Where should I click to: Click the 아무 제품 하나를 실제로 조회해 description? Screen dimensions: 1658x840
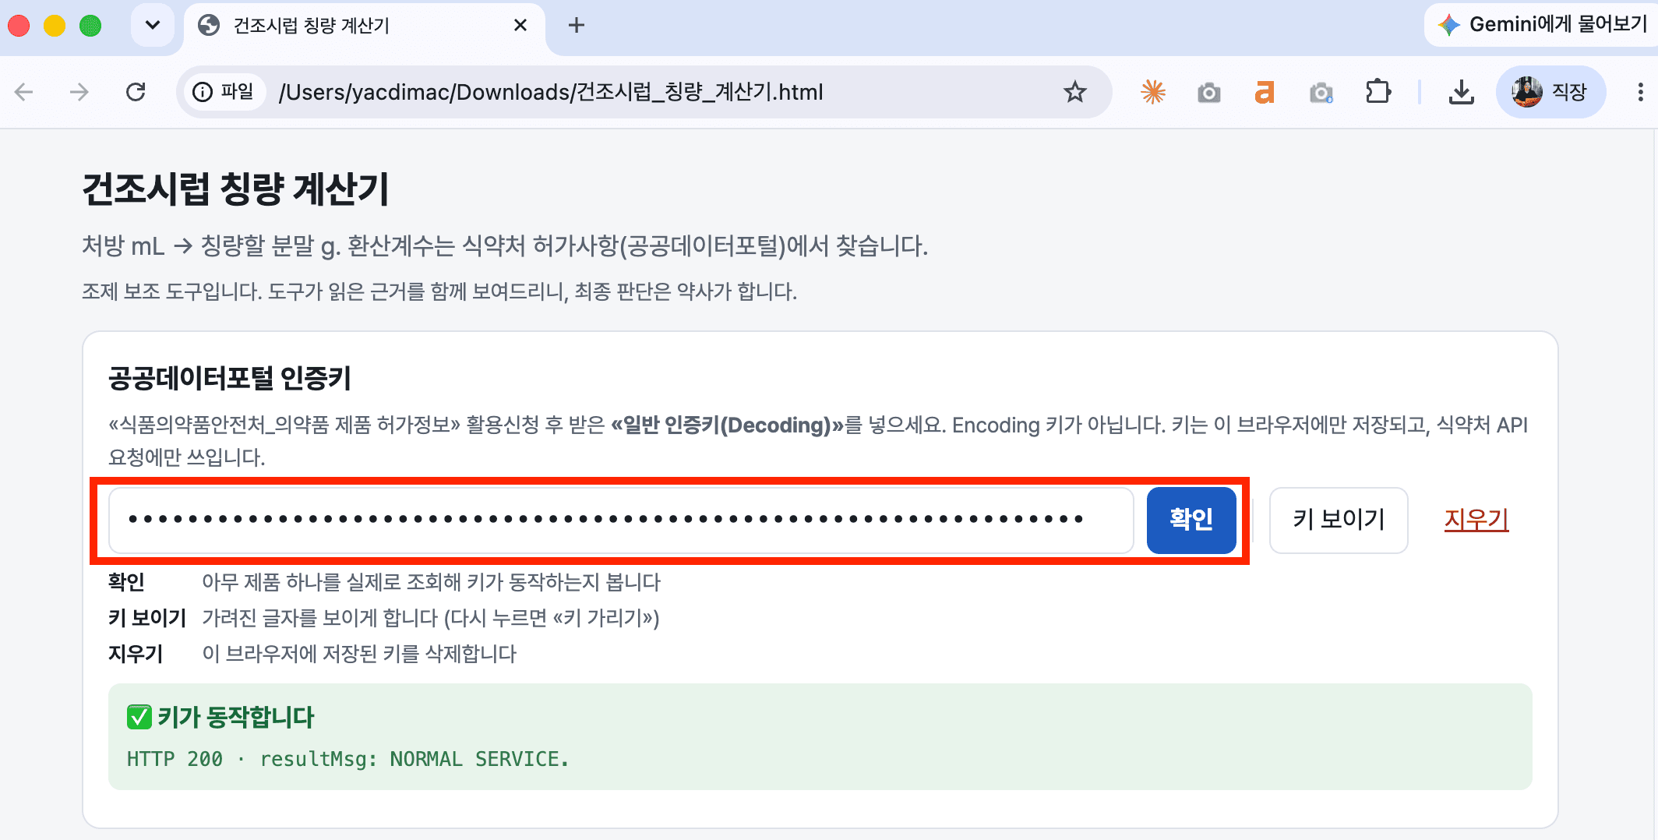pos(431,582)
